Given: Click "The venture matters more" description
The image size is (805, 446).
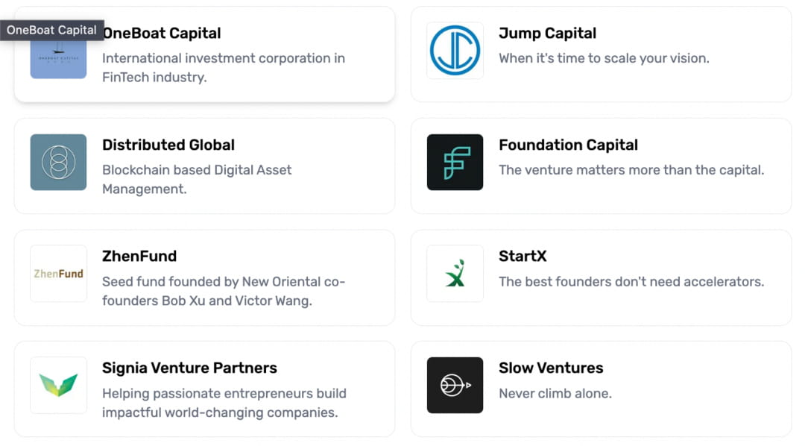Looking at the screenshot, I should (x=631, y=170).
